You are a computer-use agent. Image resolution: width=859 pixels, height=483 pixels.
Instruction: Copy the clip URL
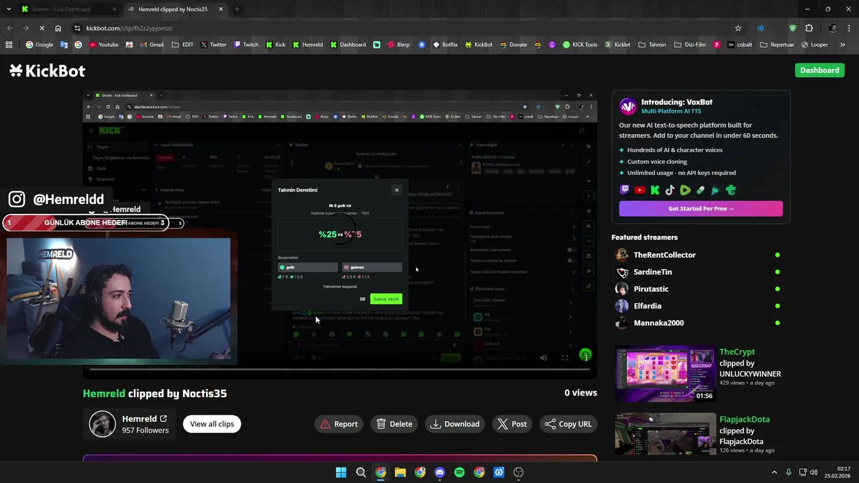click(x=568, y=424)
